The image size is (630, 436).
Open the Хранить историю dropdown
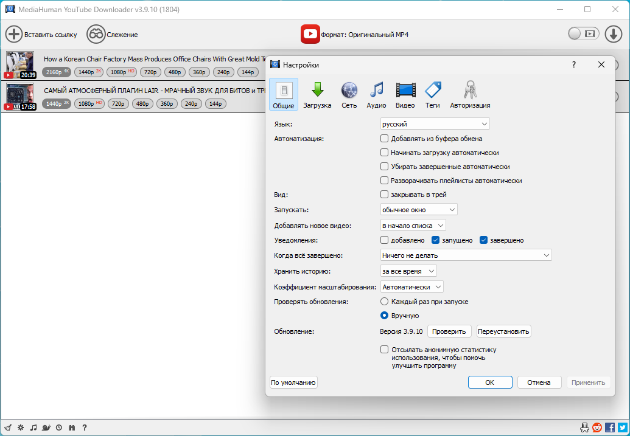(x=408, y=271)
